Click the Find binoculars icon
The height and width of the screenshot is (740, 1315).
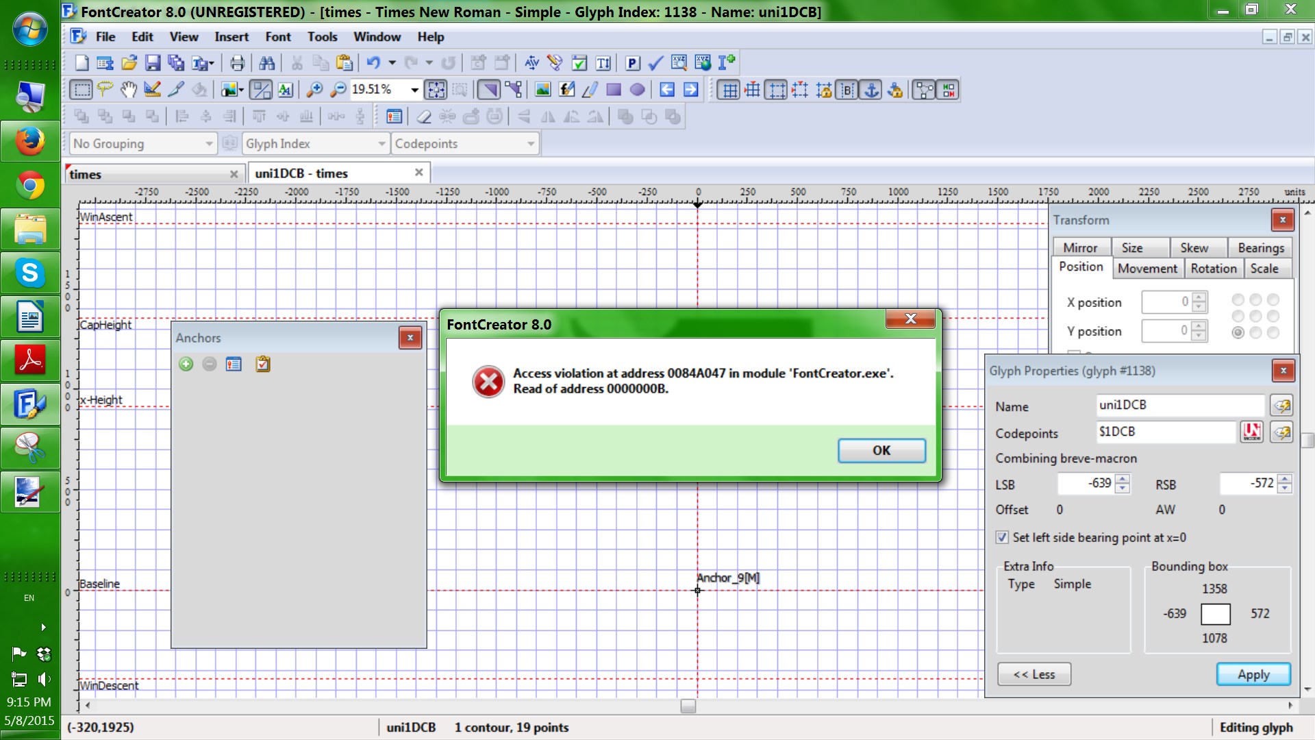coord(267,63)
